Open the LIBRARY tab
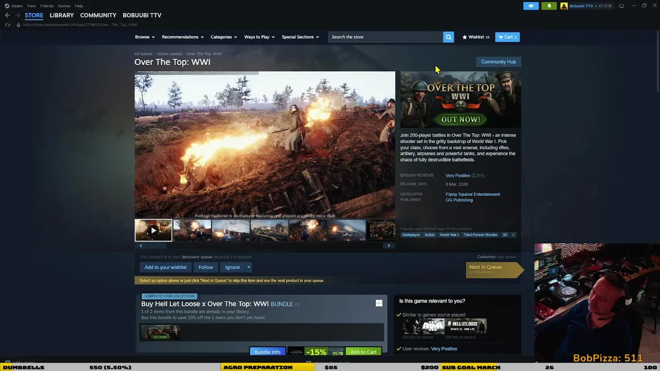660x371 pixels. (x=61, y=15)
